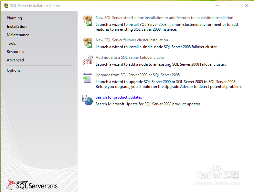Click the globe icon for product updates
Viewport: 254px width, 192px height.
click(88, 100)
